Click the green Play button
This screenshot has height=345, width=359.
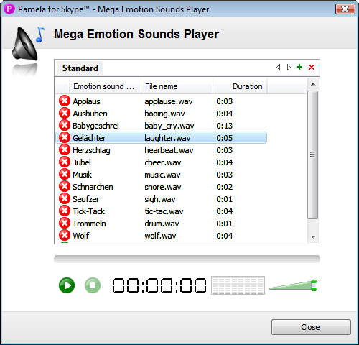[67, 285]
